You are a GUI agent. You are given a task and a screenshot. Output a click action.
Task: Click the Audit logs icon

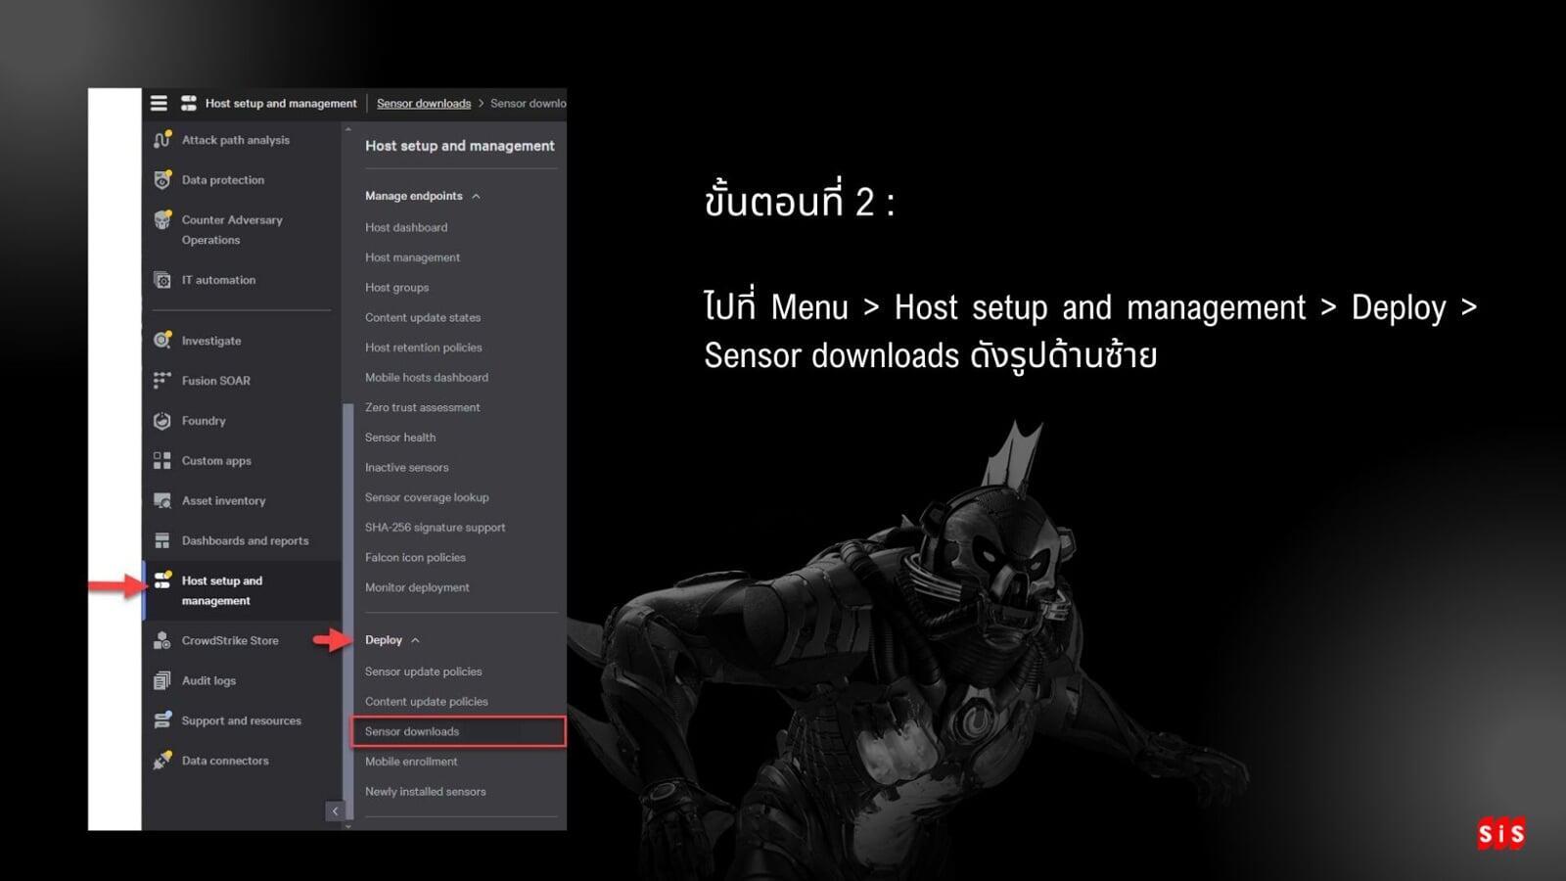162,681
